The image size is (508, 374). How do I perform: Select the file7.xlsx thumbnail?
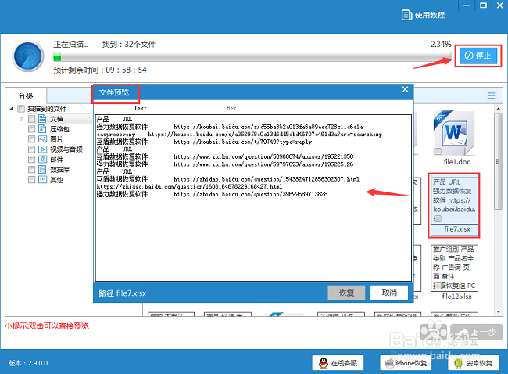click(454, 200)
